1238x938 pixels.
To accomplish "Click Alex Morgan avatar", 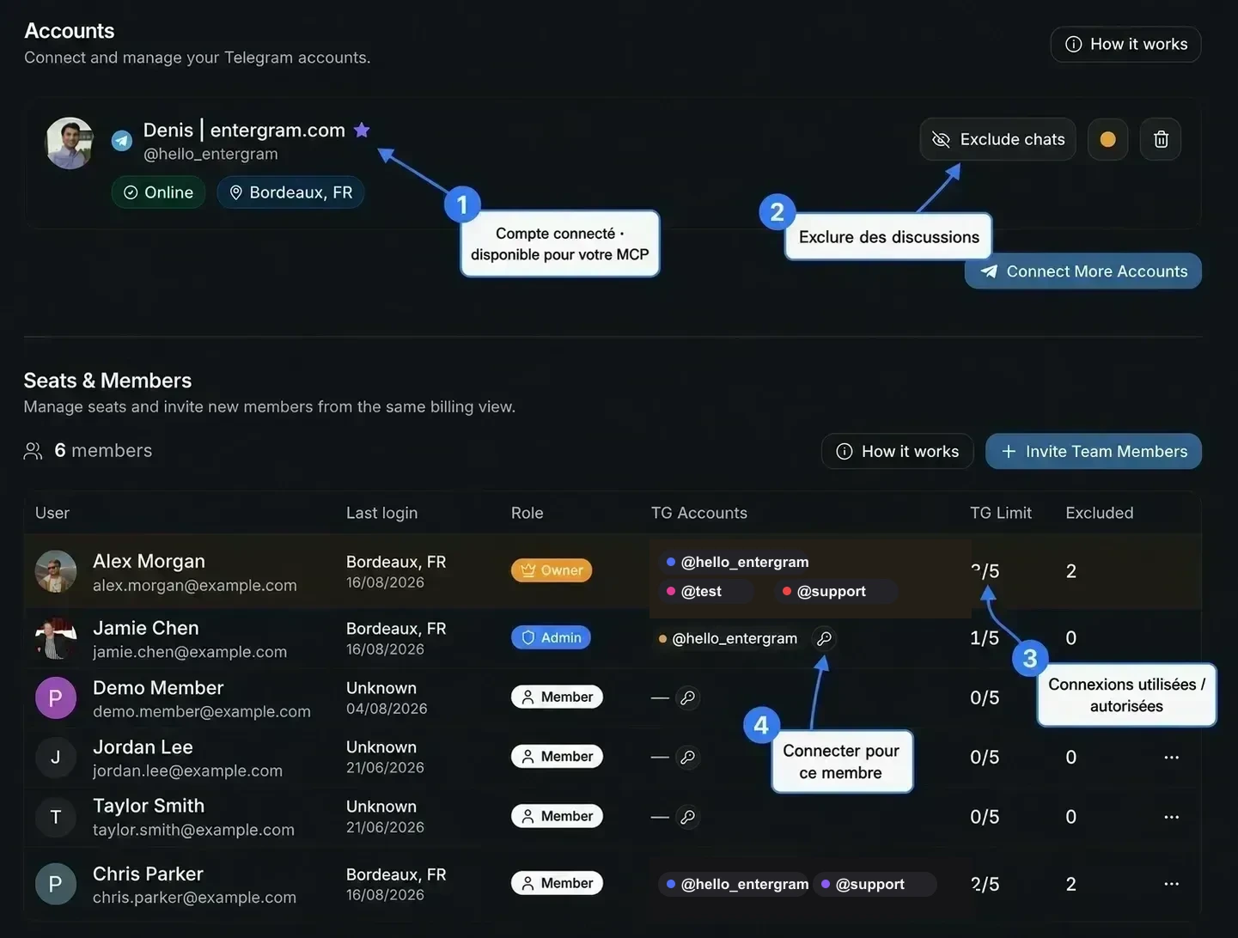I will coord(56,571).
